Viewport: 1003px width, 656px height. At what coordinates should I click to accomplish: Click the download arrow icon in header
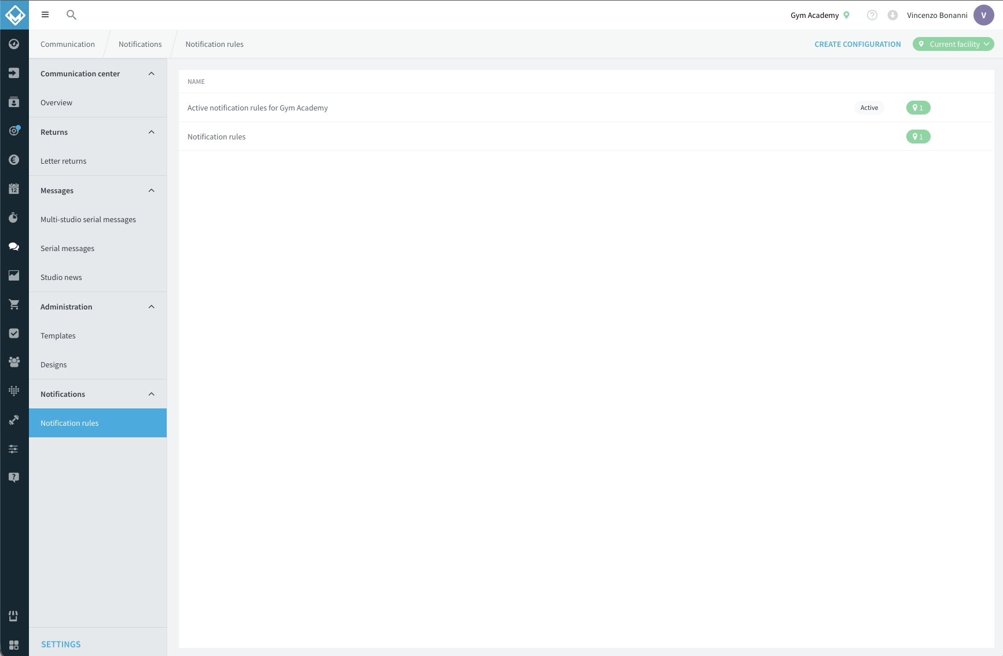click(x=892, y=15)
